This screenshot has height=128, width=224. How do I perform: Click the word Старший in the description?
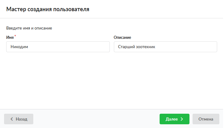pyautogui.click(x=125, y=47)
